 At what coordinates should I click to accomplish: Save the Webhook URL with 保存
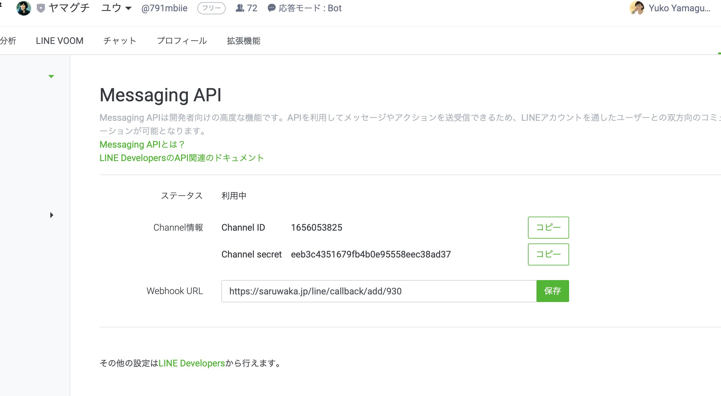(x=553, y=291)
